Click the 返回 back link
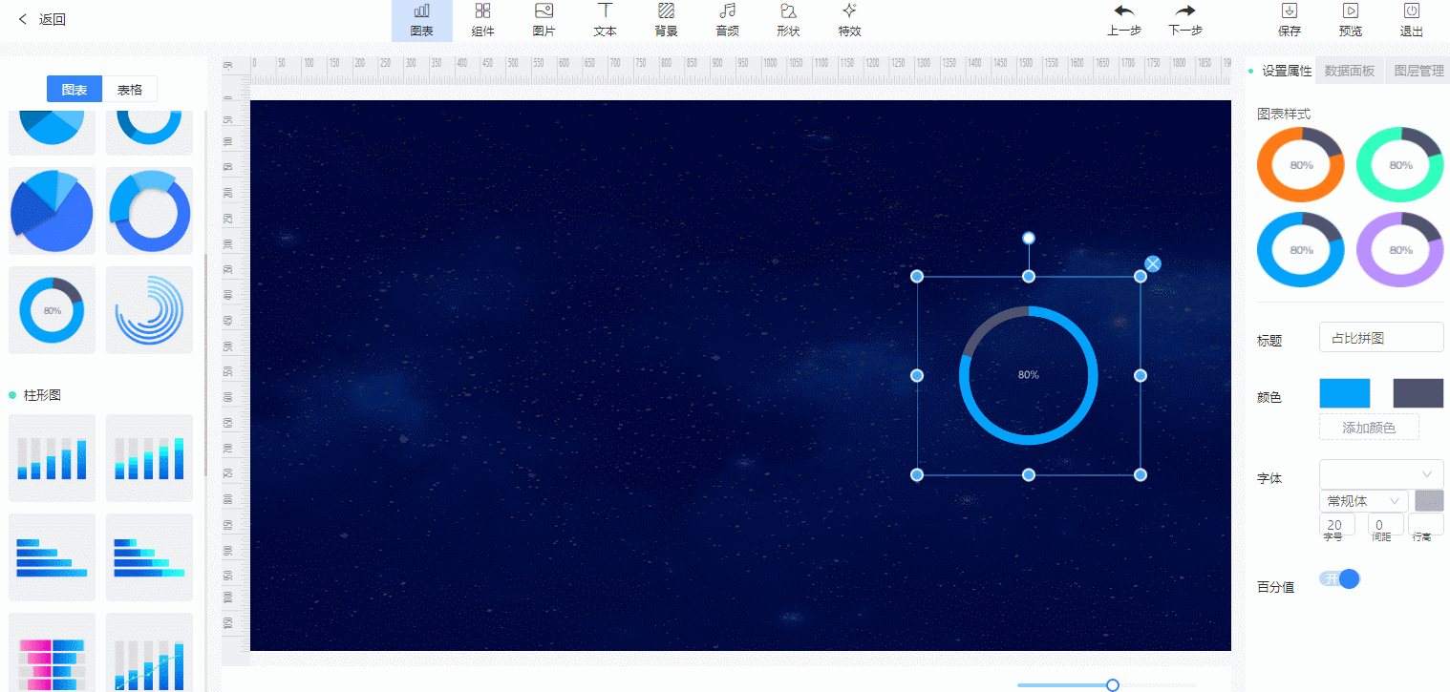Viewport: 1450px width, 692px height. click(42, 20)
